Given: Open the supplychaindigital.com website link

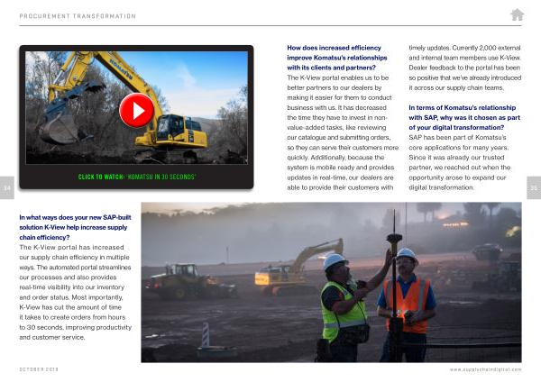Looking at the screenshot, I should coord(486,369).
